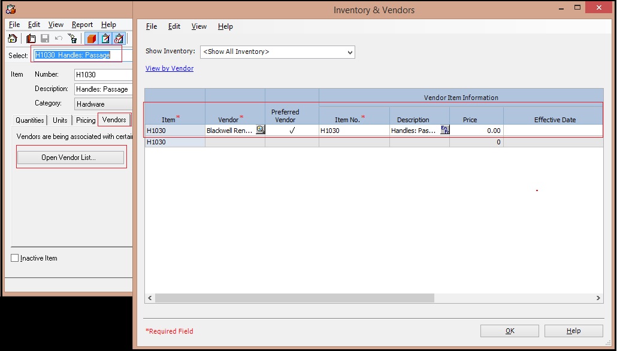Click the Home window toolbar icon
The width and height of the screenshot is (617, 351).
[x=13, y=39]
